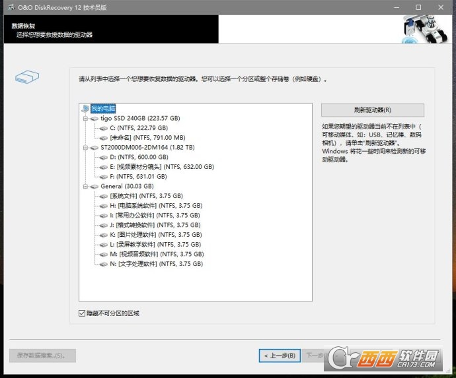Click the D: partition drive icon
The height and width of the screenshot is (378, 456).
pos(103,158)
